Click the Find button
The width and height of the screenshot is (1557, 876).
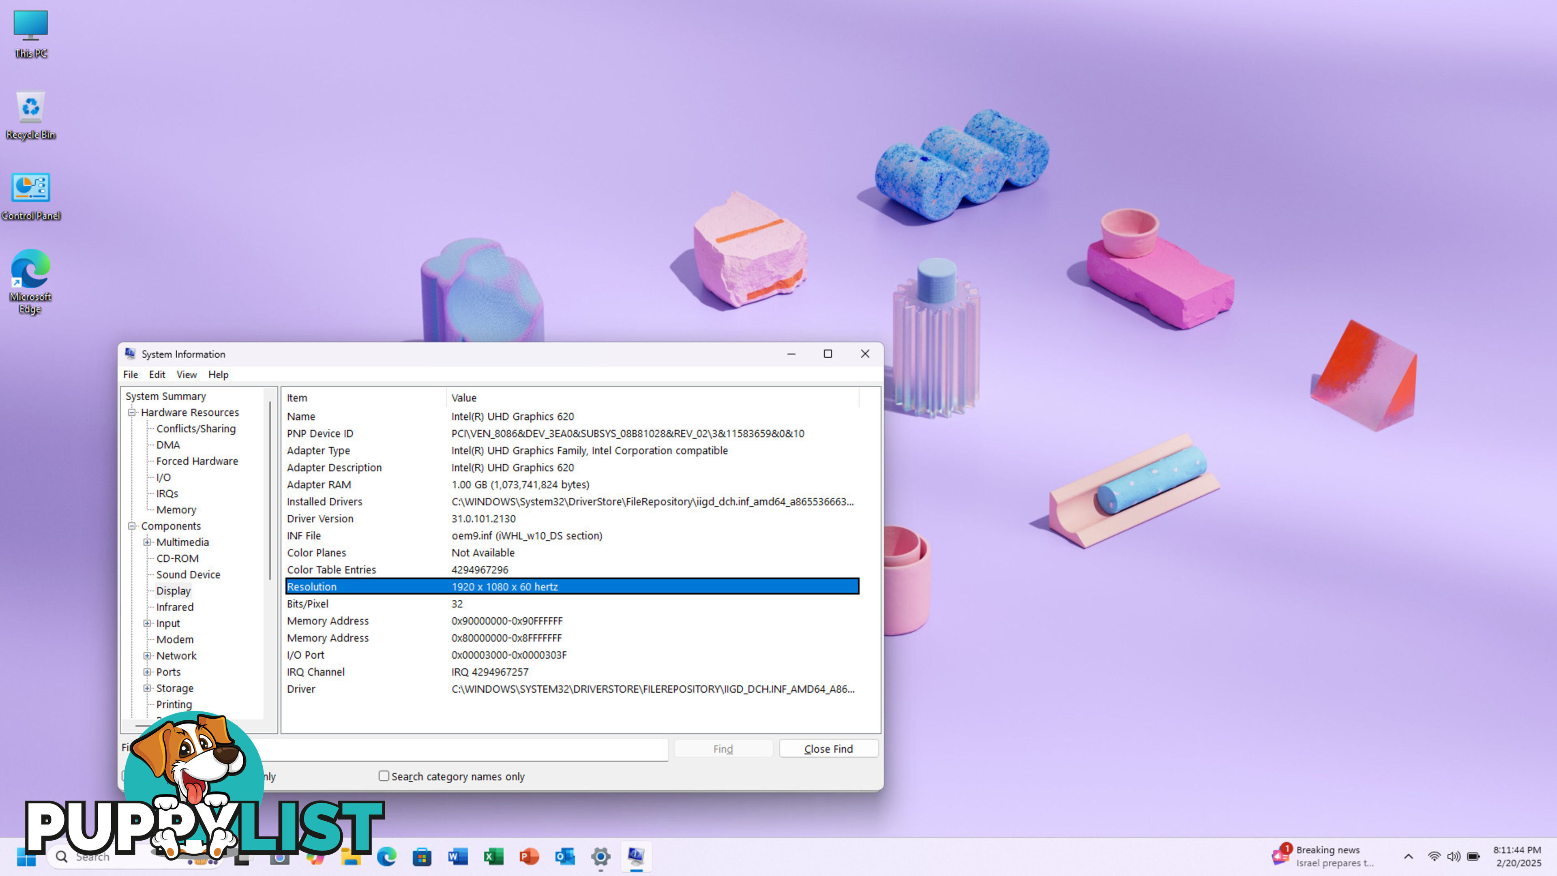click(723, 748)
